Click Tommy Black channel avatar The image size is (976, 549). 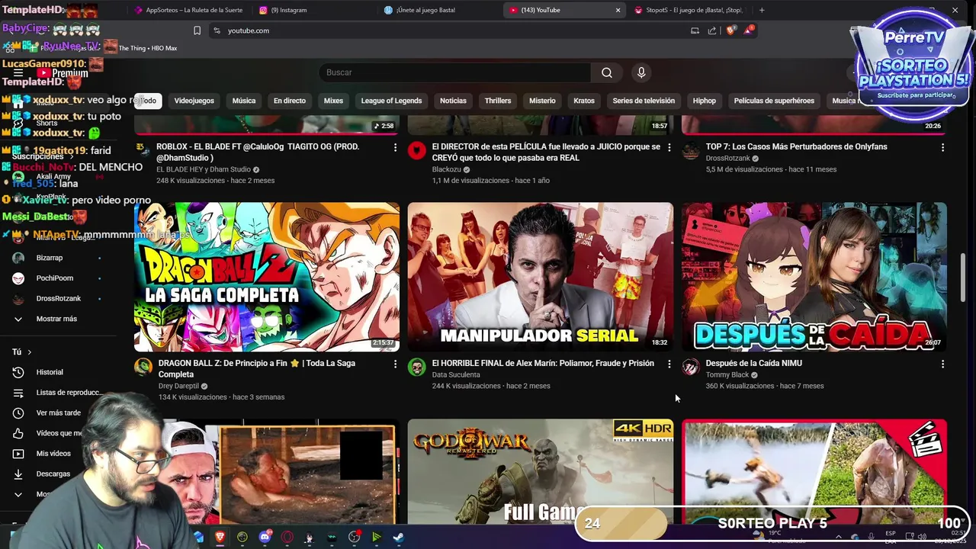coord(691,368)
